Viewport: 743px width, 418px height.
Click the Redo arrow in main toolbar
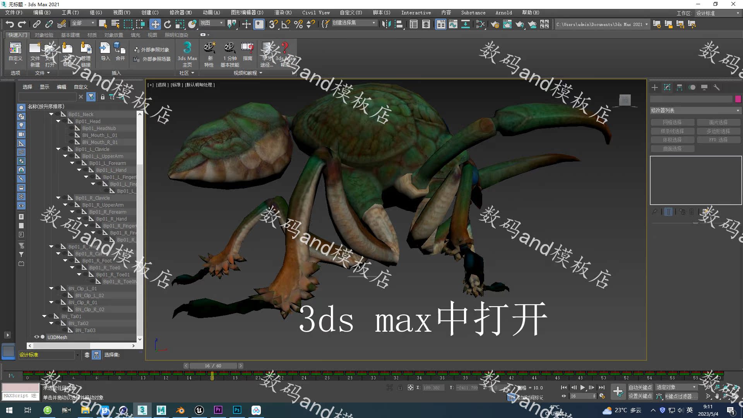click(x=22, y=24)
